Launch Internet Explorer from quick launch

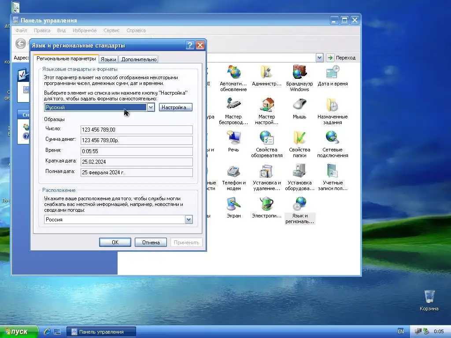pos(47,331)
